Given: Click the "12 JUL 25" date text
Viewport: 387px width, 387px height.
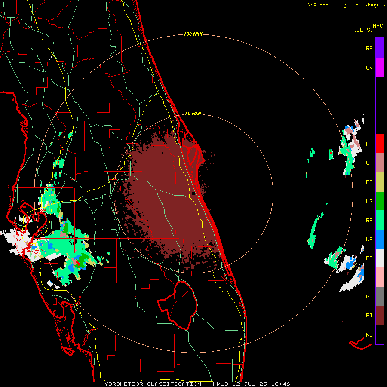Looking at the screenshot, I should tap(249, 384).
